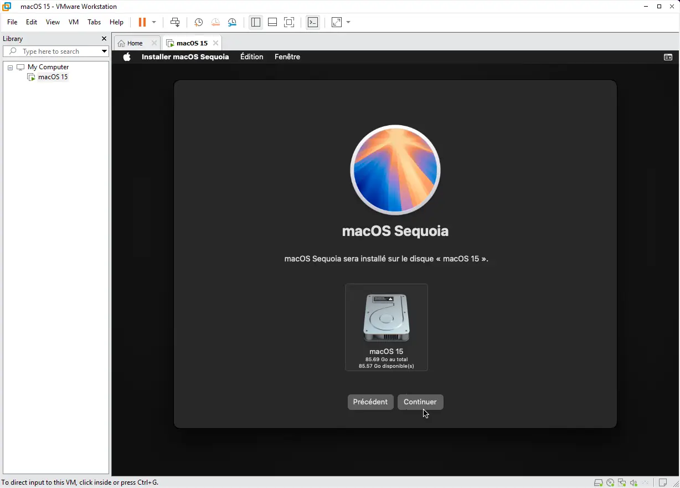Select macOS 15 in the library tree
The height and width of the screenshot is (488, 680).
click(53, 77)
